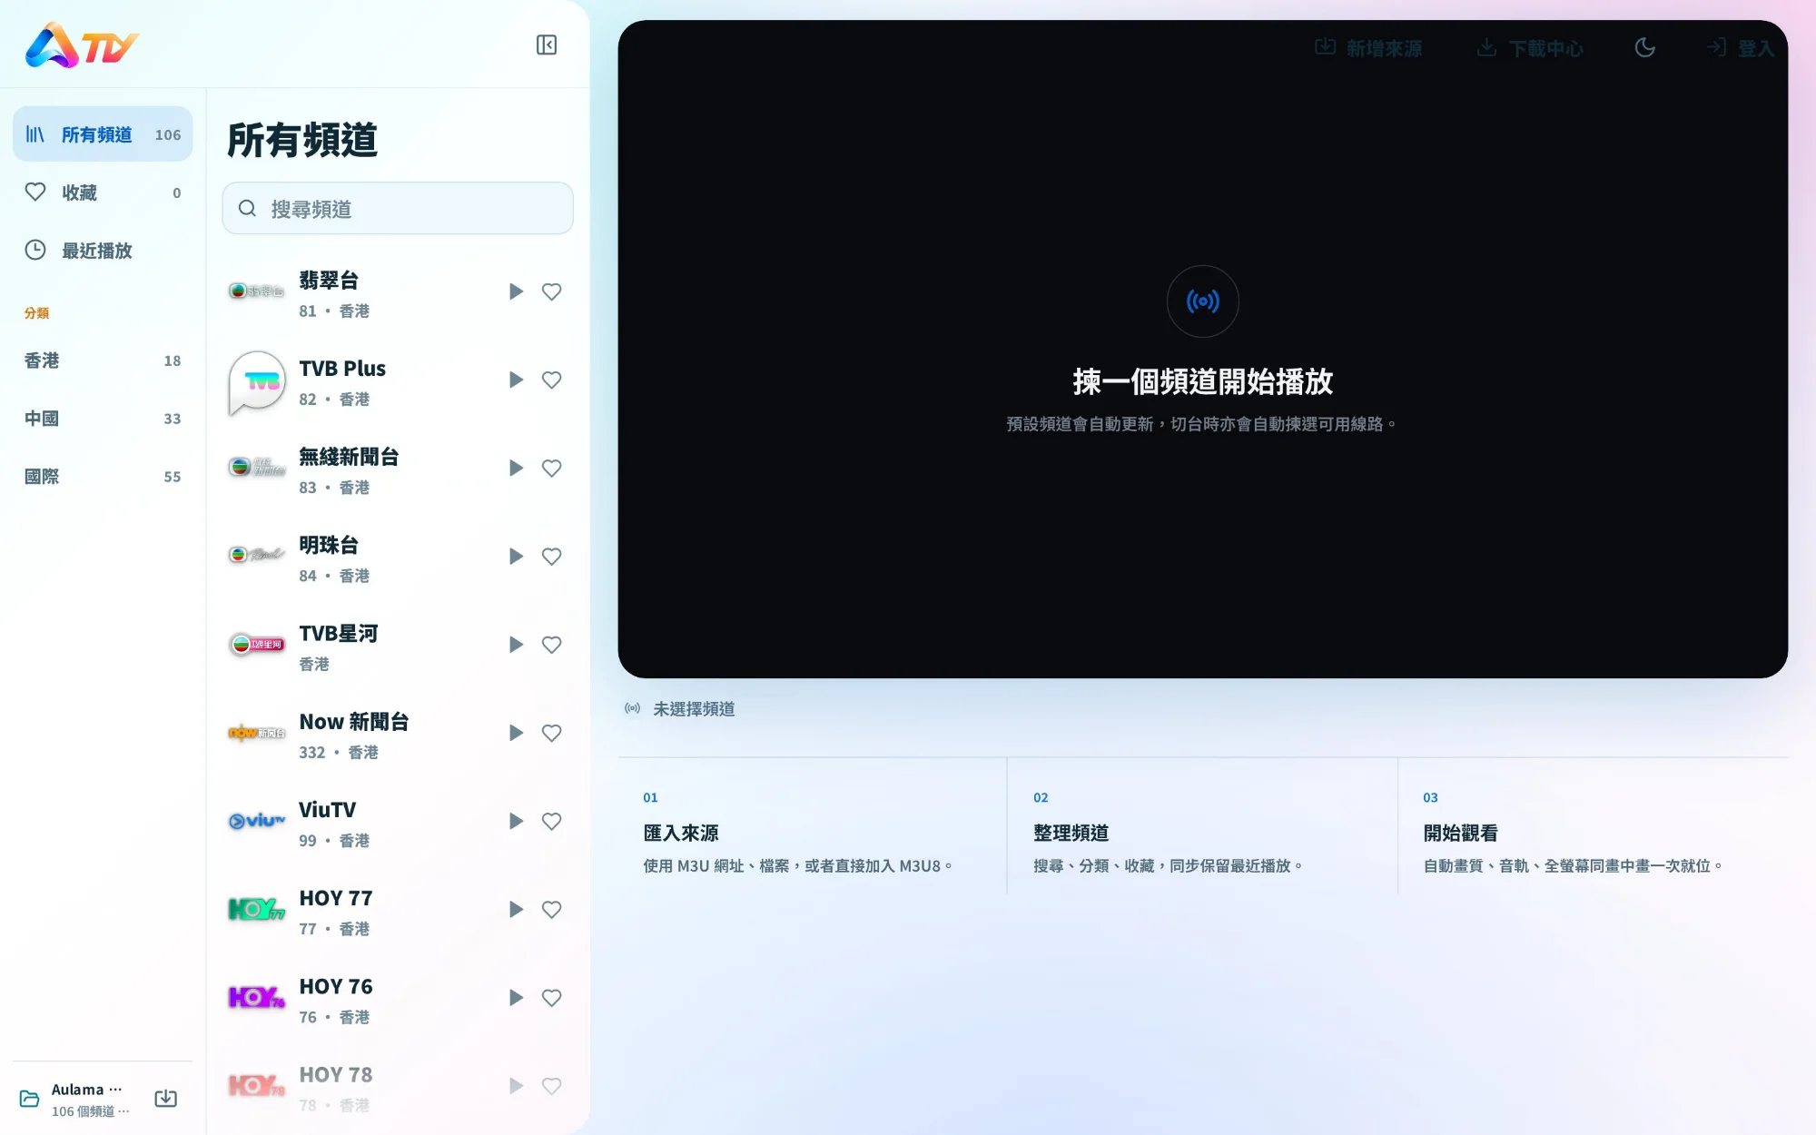Viewport: 1816px width, 1135px height.
Task: Play TVB Plus channel
Action: 516,380
